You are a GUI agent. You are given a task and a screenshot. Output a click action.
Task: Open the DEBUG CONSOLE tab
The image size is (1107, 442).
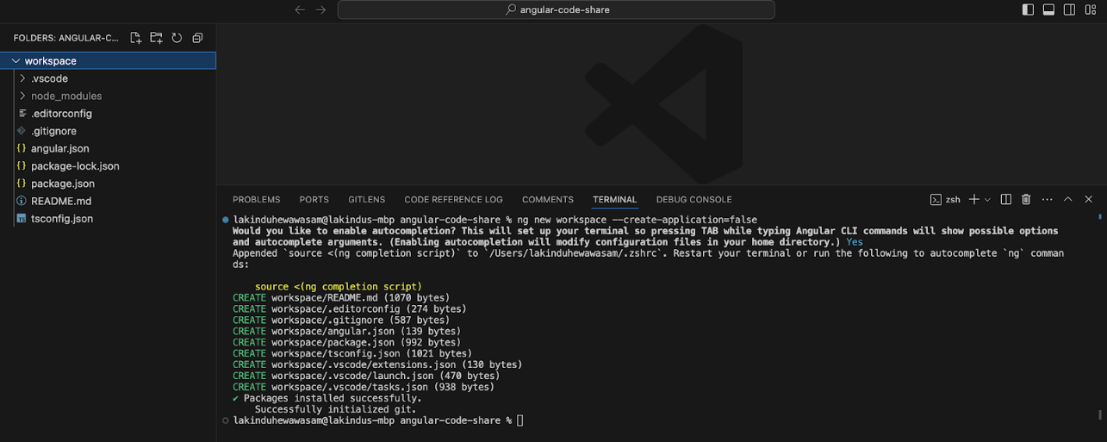(693, 199)
